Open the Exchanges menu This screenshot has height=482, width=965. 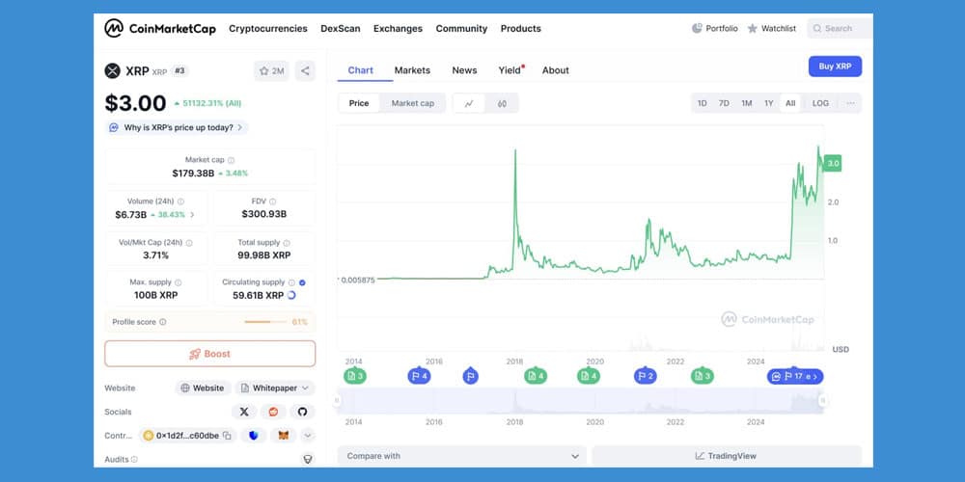click(x=398, y=29)
